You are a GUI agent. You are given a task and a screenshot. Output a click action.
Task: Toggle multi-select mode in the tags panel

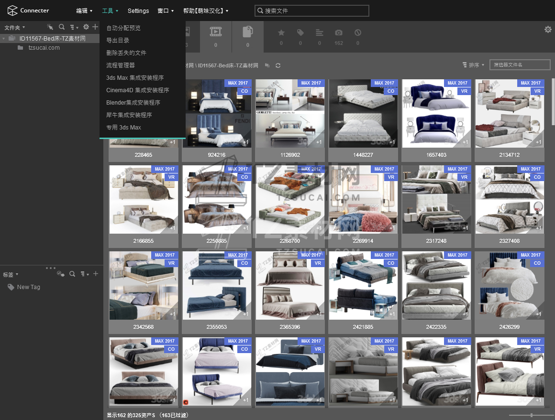point(60,274)
